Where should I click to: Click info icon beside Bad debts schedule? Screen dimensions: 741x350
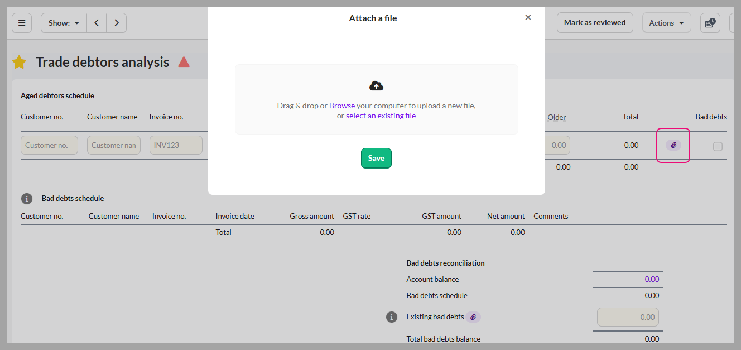27,199
